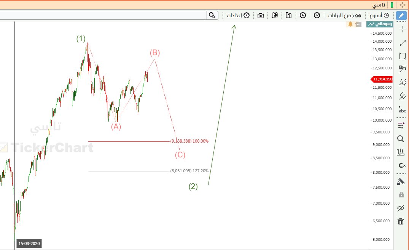Click the 100.00% Fibonacci level label
The height and width of the screenshot is (250, 409).
(x=189, y=141)
